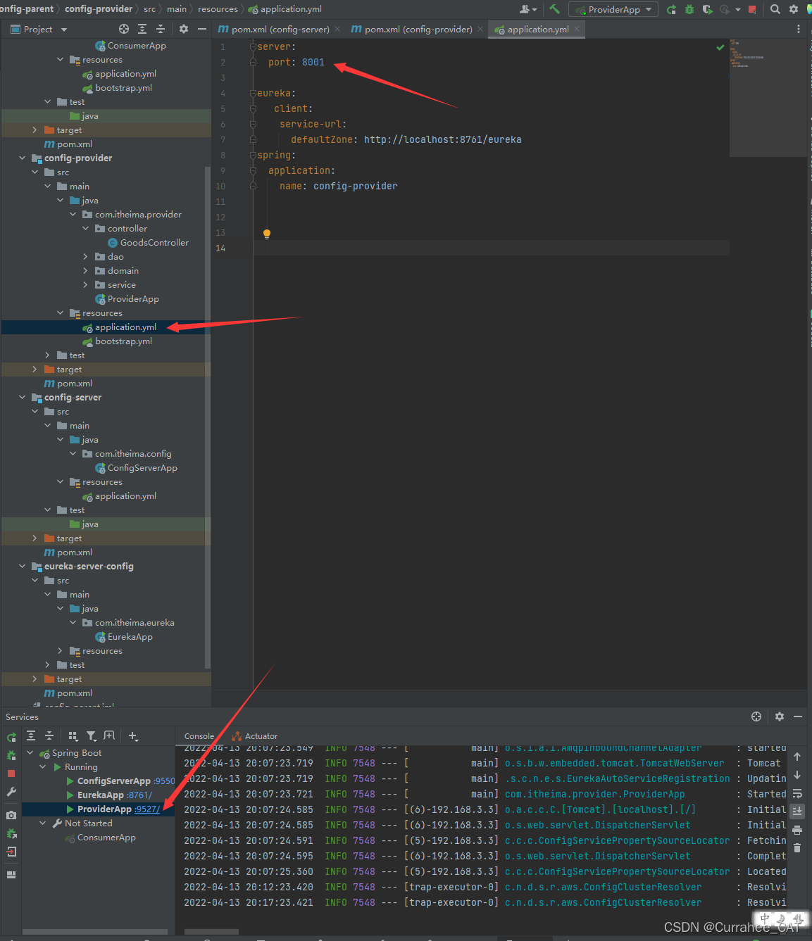
Task: Click the thread dump camera icon
Action: point(11,815)
